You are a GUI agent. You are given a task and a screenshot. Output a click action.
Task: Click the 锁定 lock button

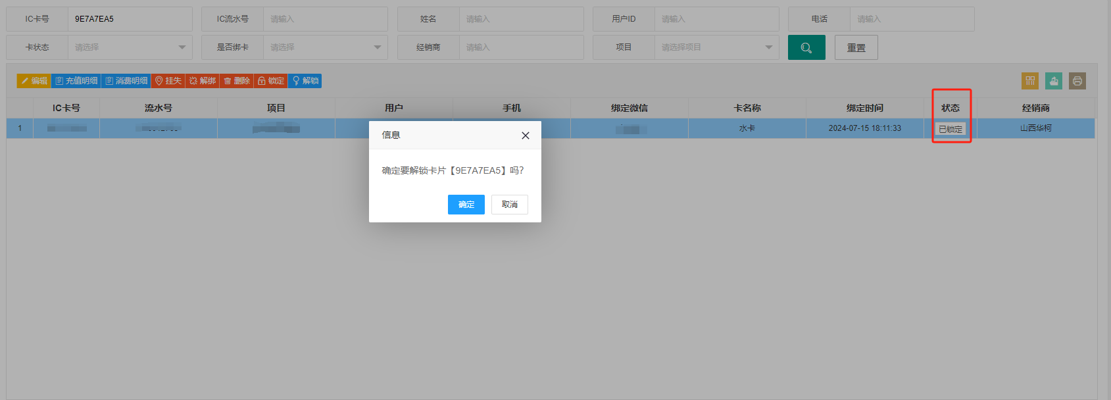tap(271, 81)
